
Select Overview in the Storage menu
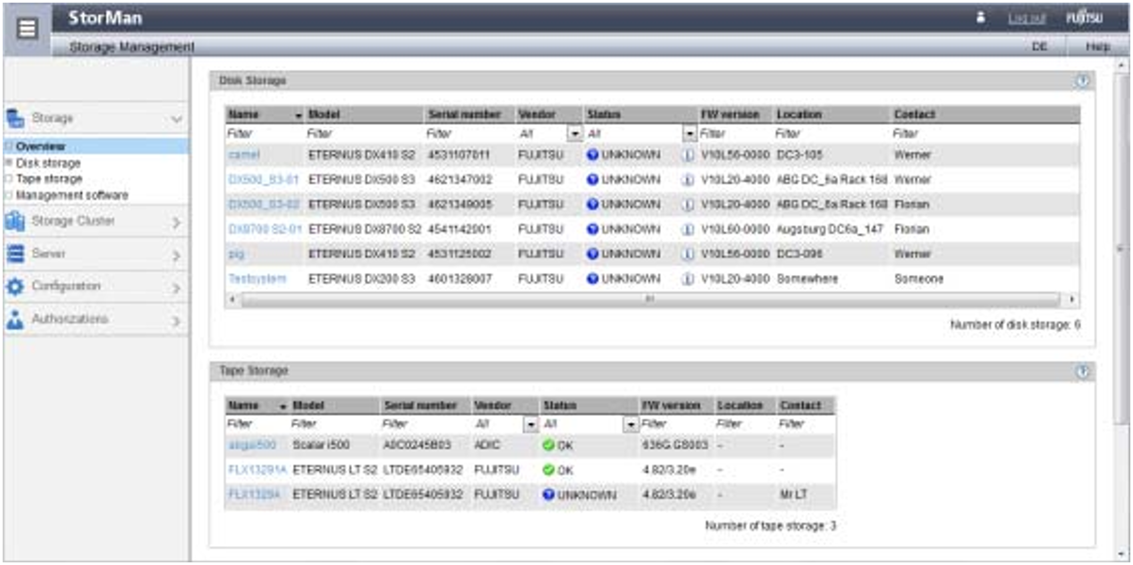(40, 146)
